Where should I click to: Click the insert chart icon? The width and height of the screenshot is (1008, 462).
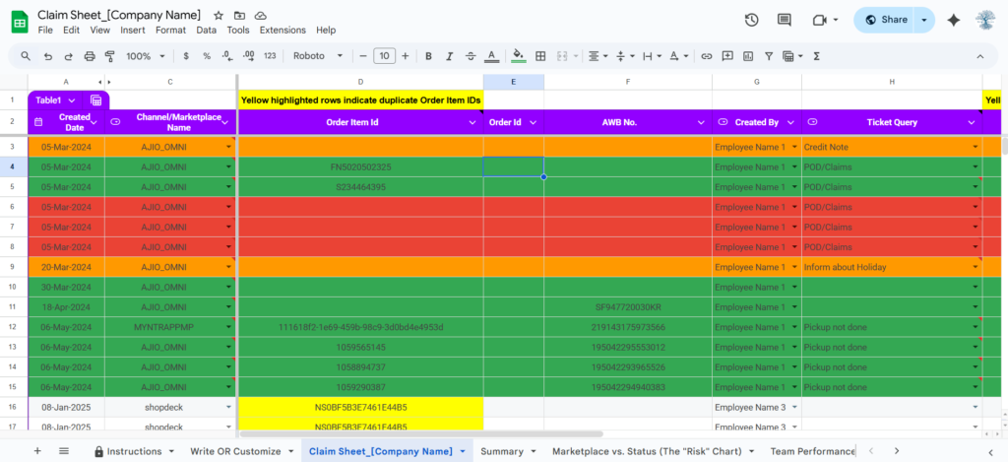(749, 56)
